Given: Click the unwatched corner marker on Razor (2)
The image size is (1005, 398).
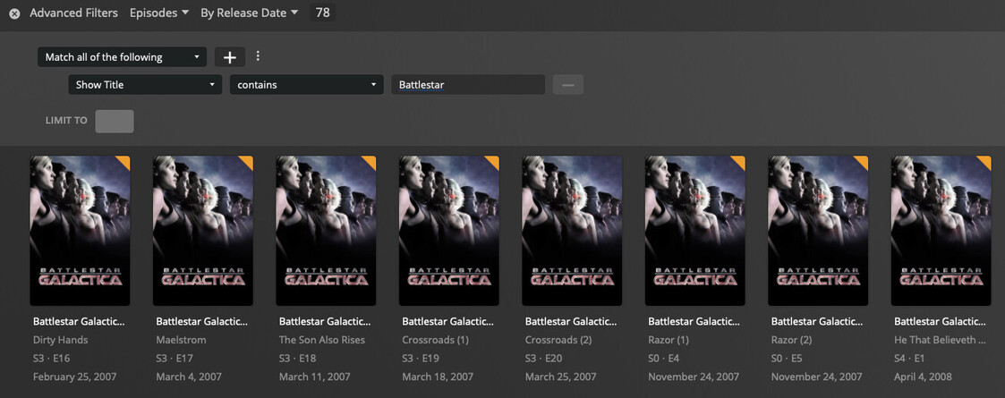Looking at the screenshot, I should (x=863, y=162).
